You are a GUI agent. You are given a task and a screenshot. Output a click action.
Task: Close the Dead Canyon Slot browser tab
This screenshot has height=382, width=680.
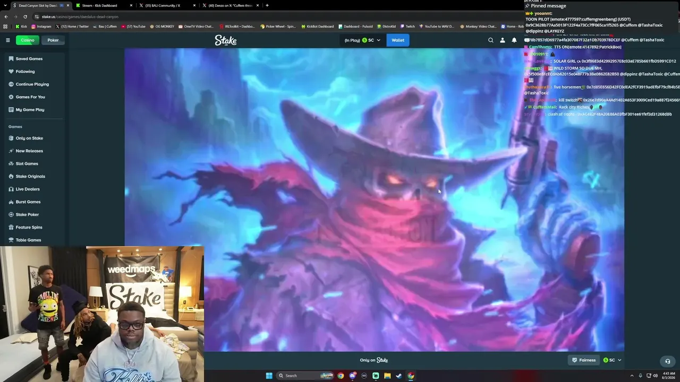[68, 5]
